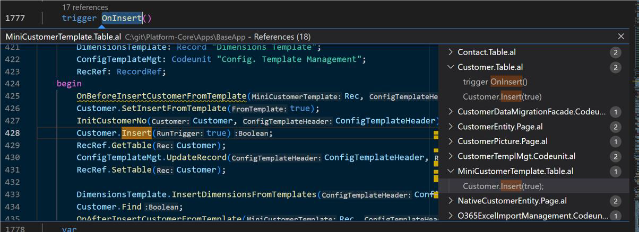Click the 'trigger' keyword on line 1777

click(x=79, y=19)
